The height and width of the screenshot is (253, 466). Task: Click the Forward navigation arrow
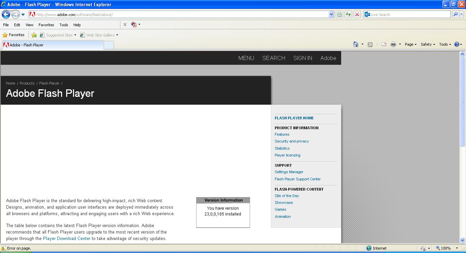click(x=15, y=14)
